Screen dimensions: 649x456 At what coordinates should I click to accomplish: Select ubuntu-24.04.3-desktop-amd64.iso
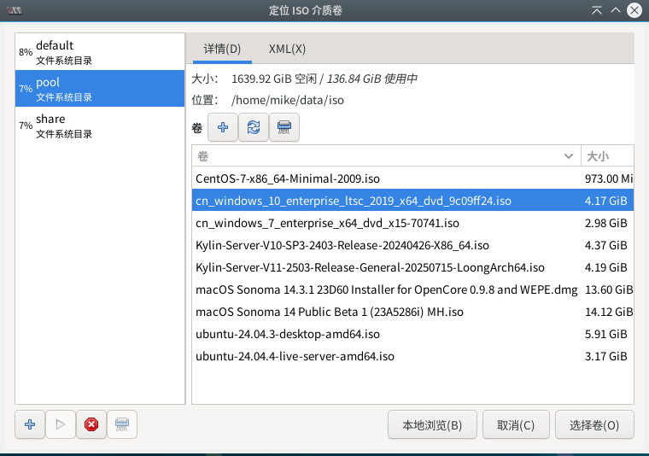coord(412,334)
